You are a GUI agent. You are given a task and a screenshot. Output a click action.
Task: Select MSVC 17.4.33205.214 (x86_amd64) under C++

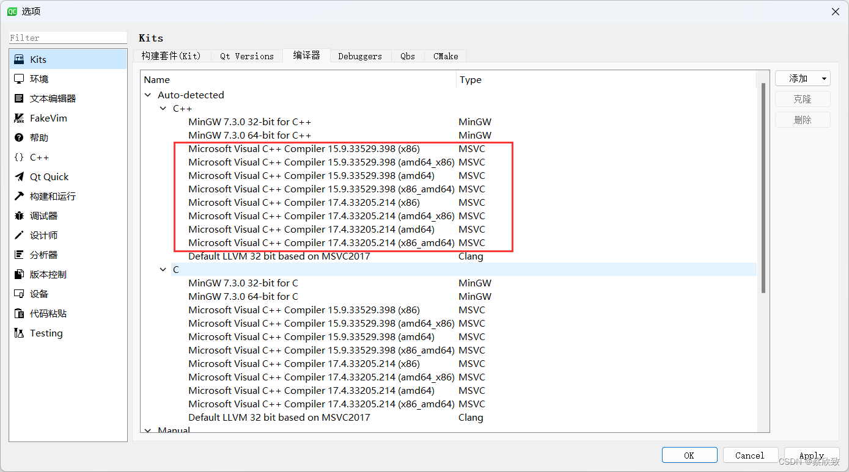coord(322,243)
